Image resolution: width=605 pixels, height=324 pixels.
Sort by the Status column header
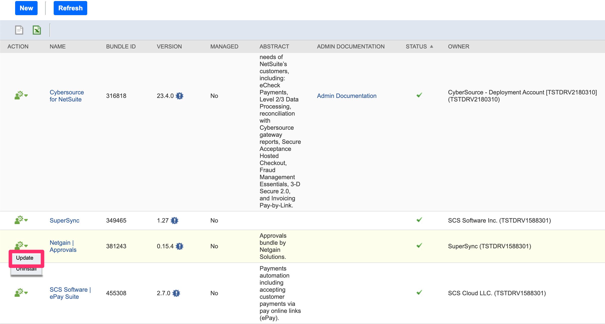coord(416,47)
